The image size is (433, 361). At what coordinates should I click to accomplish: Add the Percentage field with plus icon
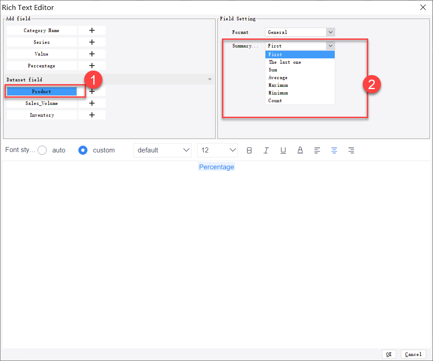pos(92,66)
